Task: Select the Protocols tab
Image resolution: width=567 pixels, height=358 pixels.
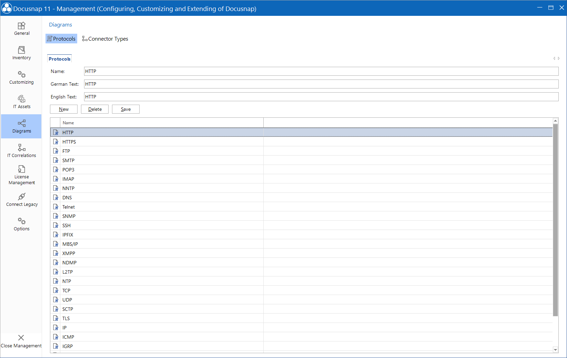Action: click(59, 58)
